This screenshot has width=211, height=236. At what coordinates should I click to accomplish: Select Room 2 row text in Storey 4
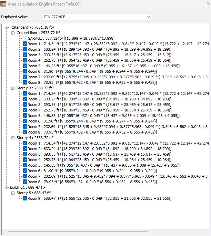(x=103, y=149)
